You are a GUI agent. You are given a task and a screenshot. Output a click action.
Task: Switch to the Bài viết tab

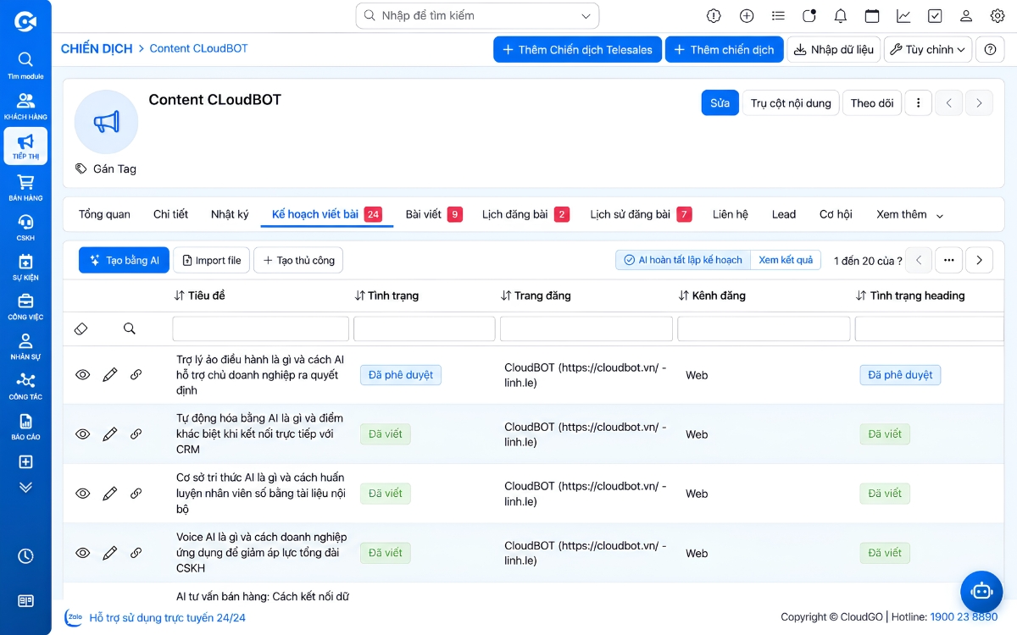click(433, 214)
